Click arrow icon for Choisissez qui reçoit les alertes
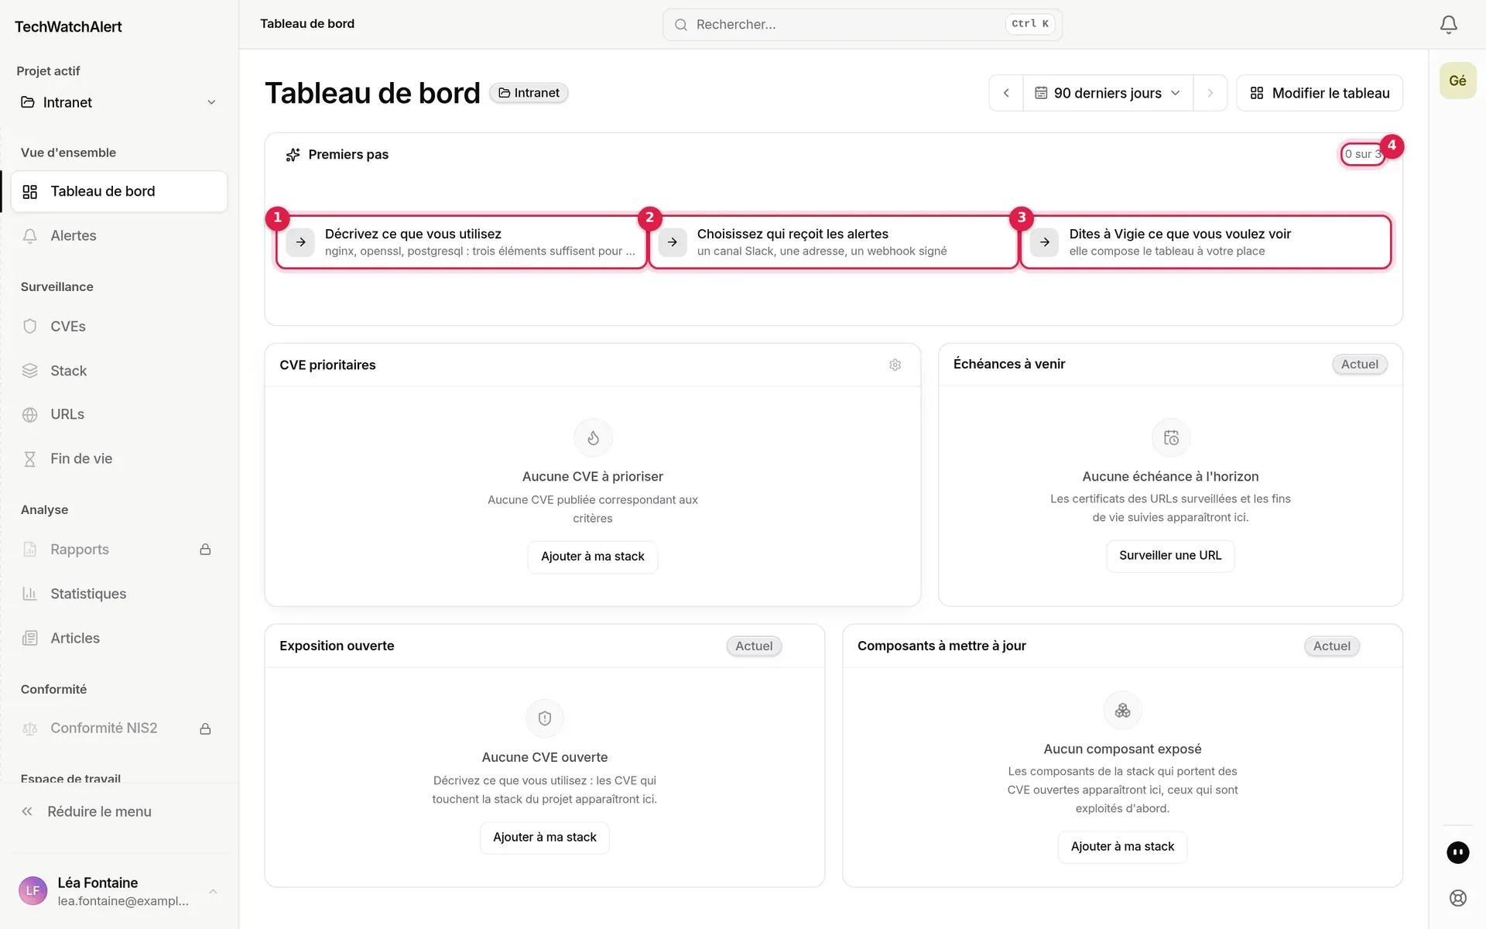The image size is (1486, 929). pos(673,242)
